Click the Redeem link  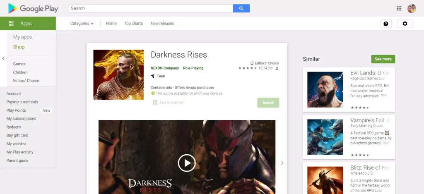pyautogui.click(x=14, y=127)
